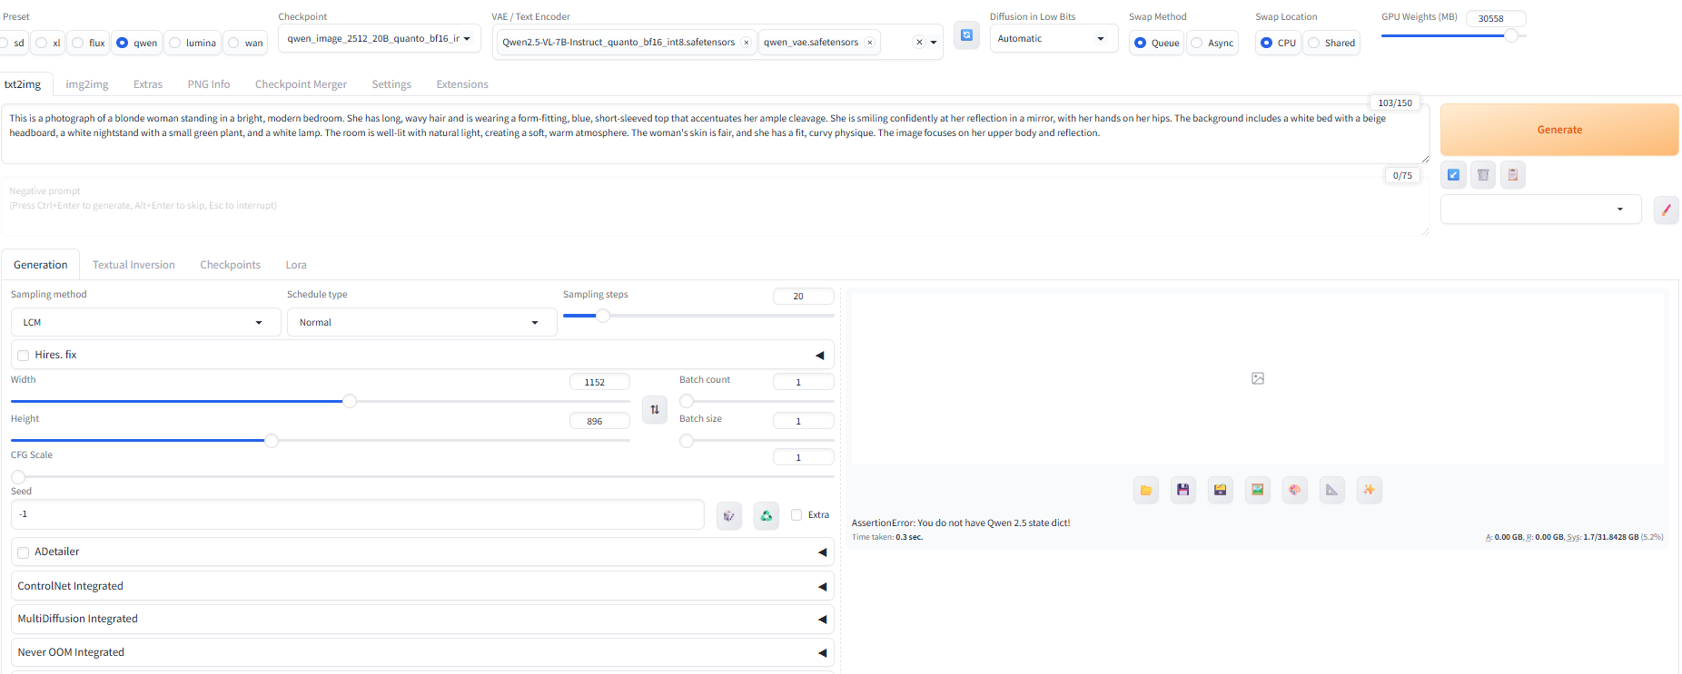
Task: Open the Settings tab
Action: point(391,84)
